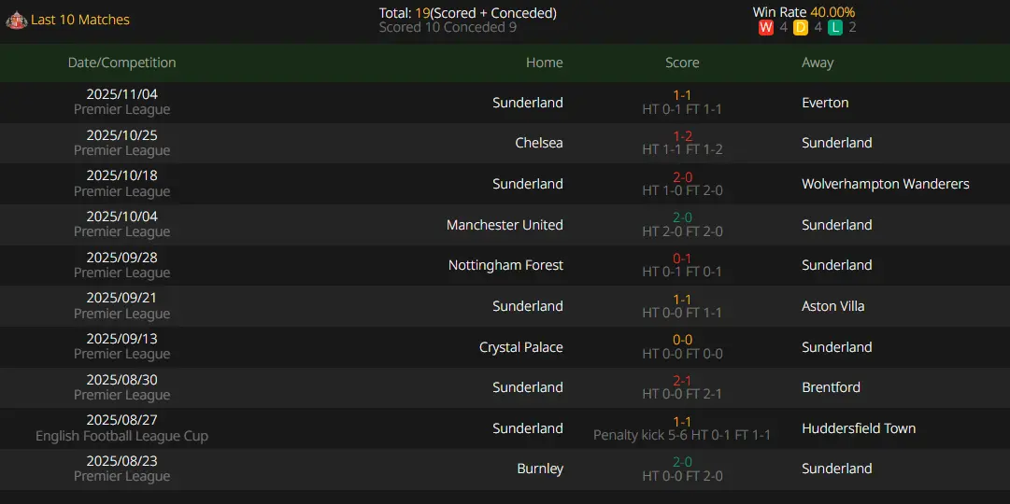The width and height of the screenshot is (1010, 504).
Task: Click the red W wins badge
Action: 766,28
